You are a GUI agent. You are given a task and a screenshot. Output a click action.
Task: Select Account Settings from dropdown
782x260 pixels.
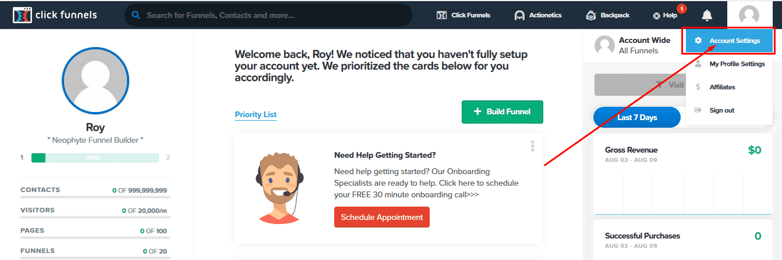click(730, 41)
